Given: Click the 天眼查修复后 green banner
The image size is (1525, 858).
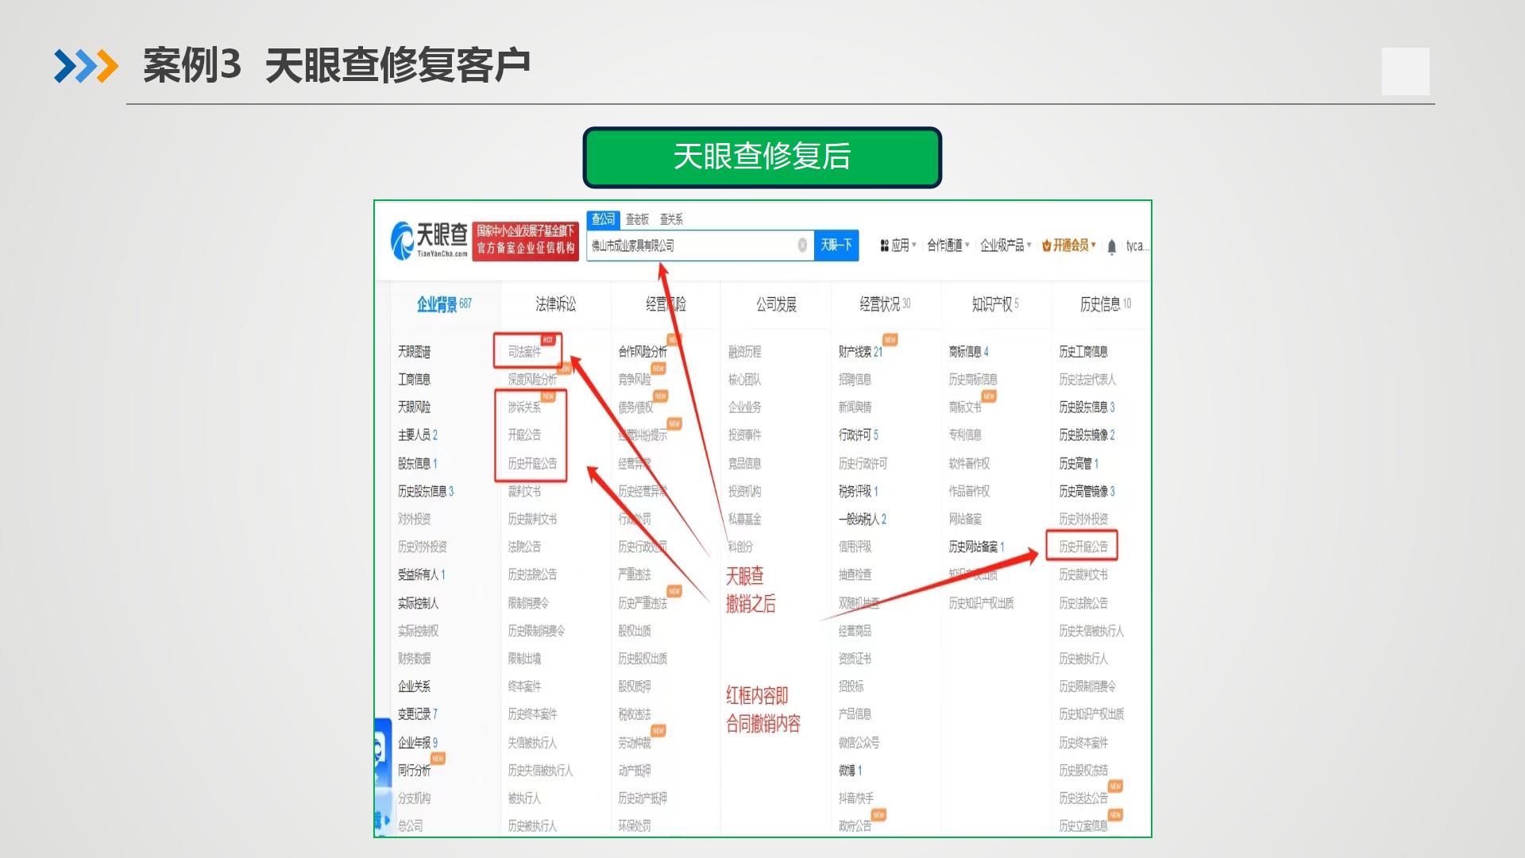Looking at the screenshot, I should (x=762, y=157).
